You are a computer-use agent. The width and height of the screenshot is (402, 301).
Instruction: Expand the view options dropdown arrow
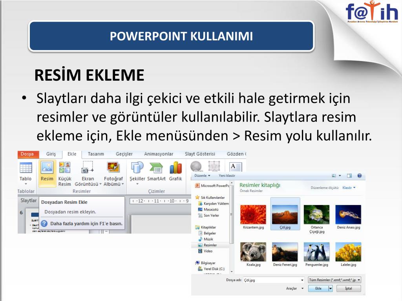tap(340, 176)
